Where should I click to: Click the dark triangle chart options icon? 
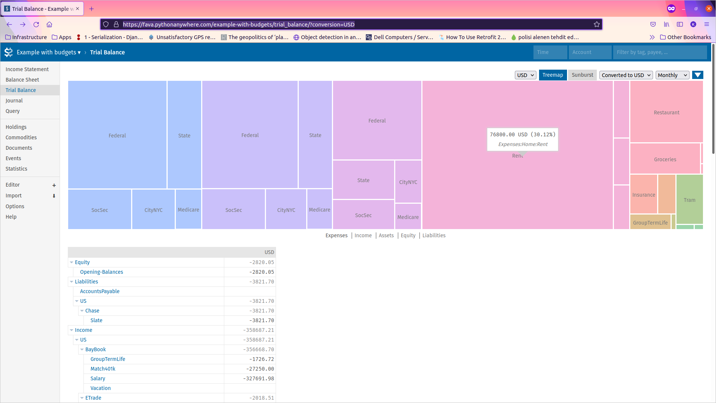(697, 75)
